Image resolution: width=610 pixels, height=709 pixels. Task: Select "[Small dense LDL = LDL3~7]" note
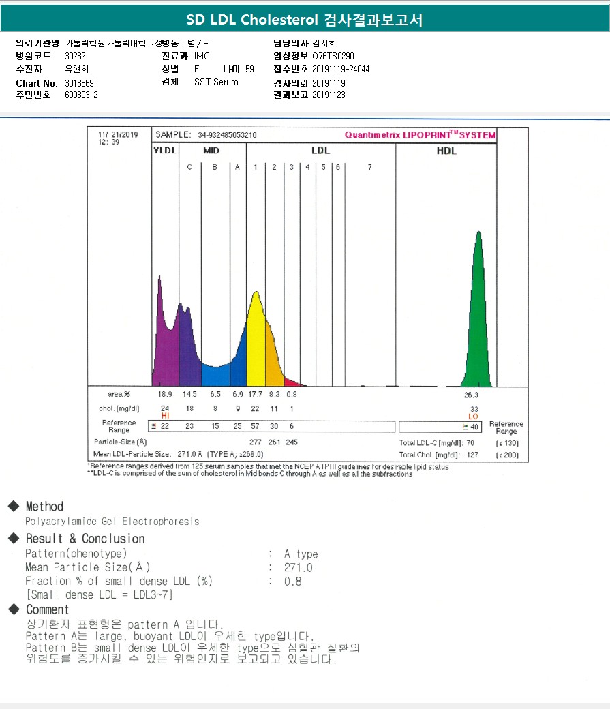point(99,594)
